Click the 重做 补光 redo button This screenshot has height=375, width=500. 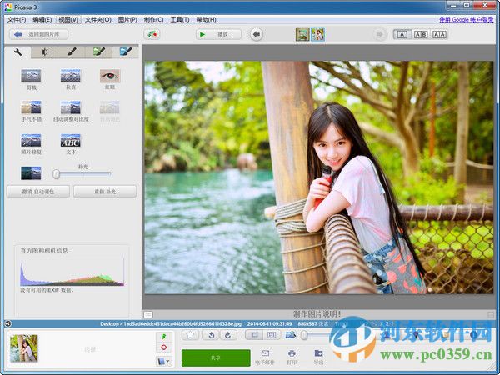pyautogui.click(x=105, y=192)
